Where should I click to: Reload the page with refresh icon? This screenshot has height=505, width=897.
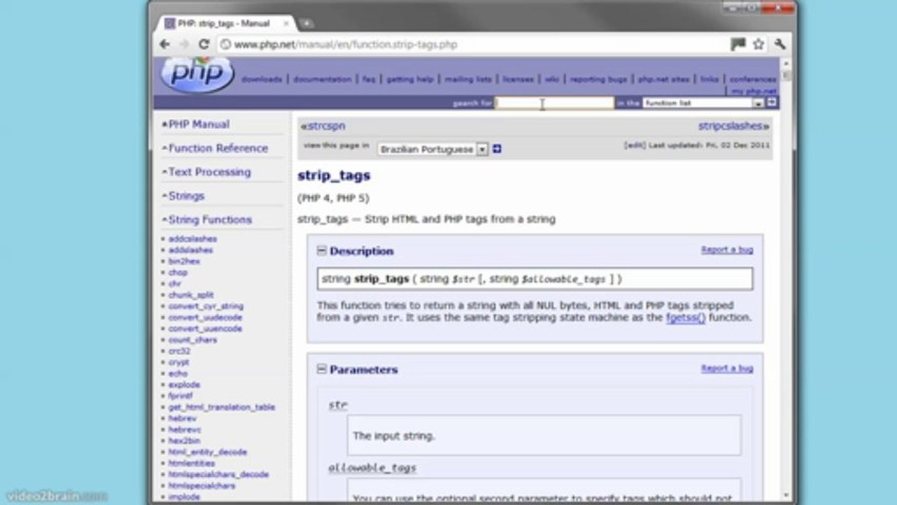204,44
